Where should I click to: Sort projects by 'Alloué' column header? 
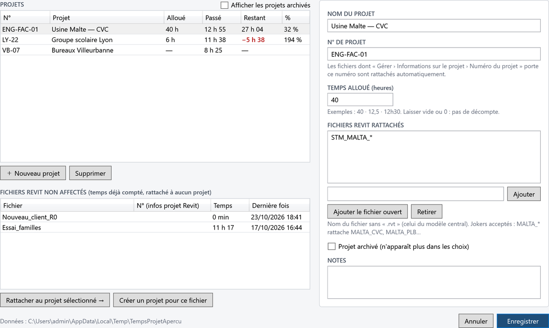pyautogui.click(x=183, y=18)
